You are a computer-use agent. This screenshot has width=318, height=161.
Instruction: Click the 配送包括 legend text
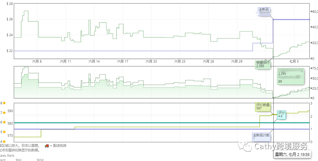click(60, 146)
